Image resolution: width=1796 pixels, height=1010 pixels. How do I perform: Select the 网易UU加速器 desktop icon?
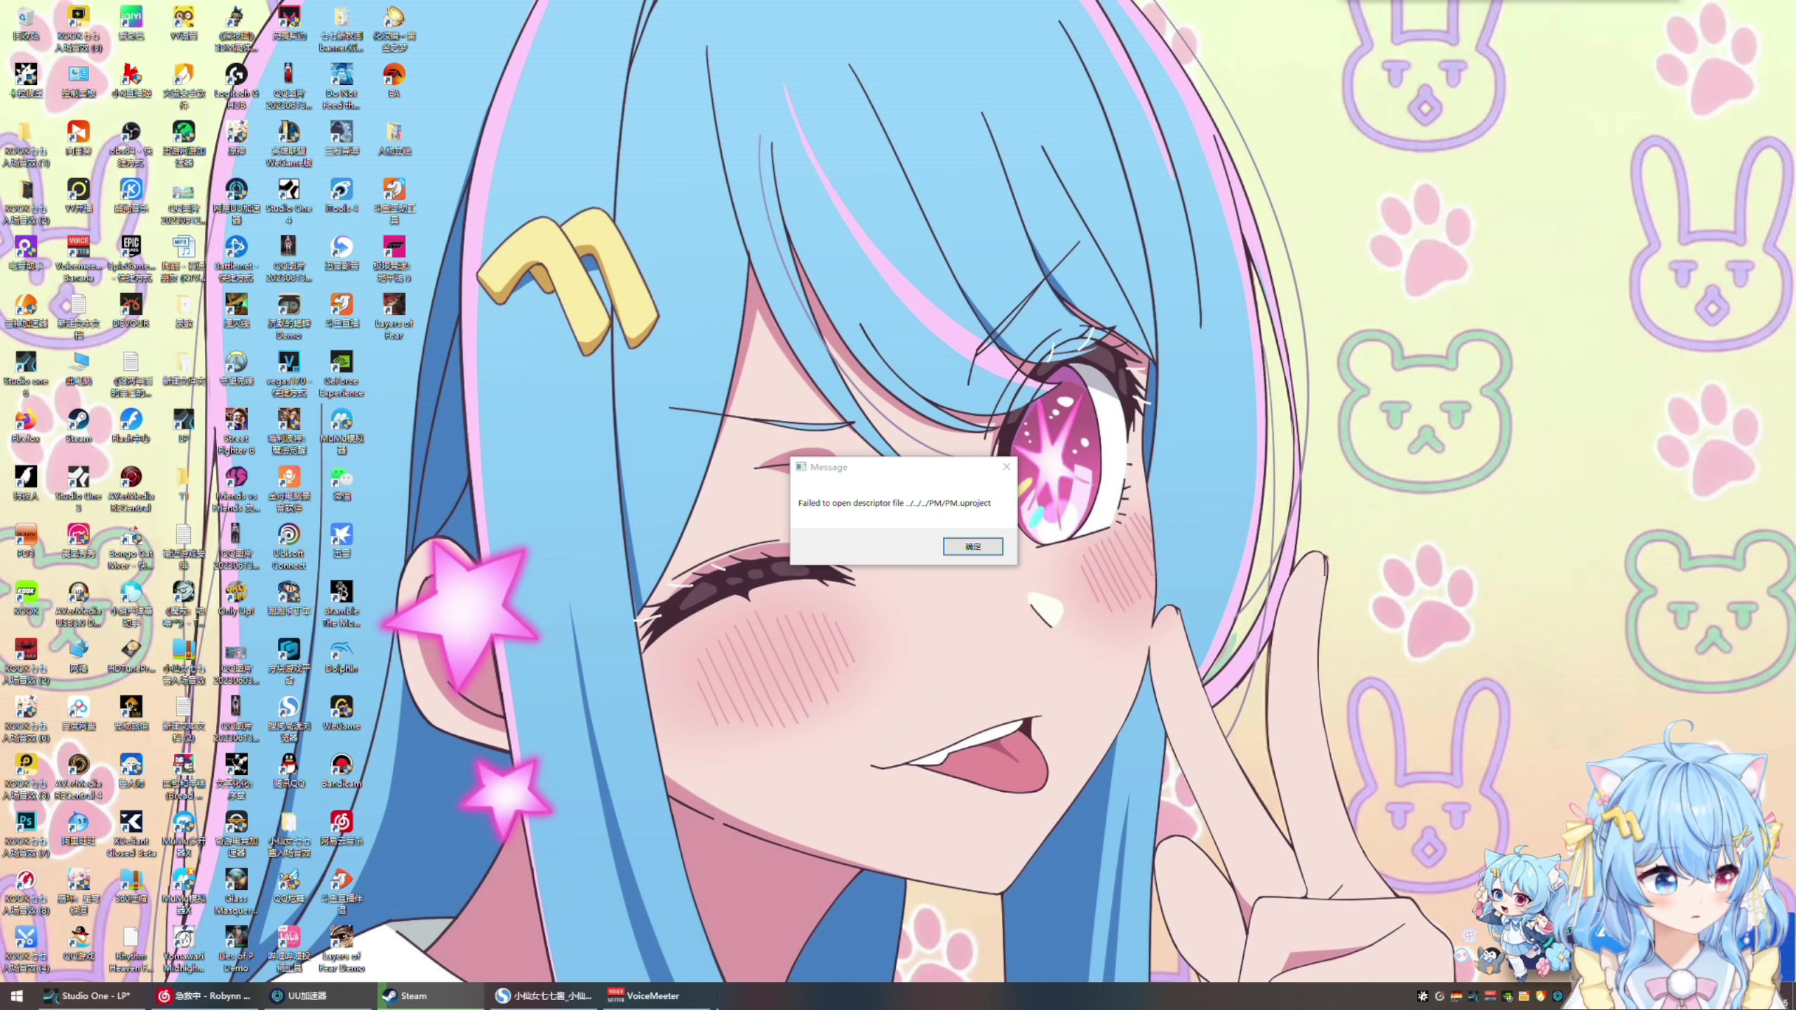[236, 202]
